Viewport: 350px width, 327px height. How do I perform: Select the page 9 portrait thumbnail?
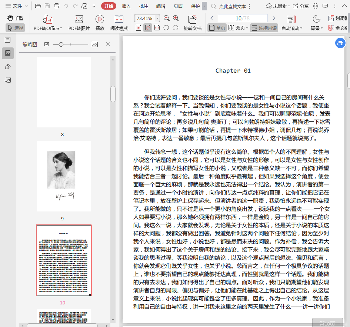(63, 176)
